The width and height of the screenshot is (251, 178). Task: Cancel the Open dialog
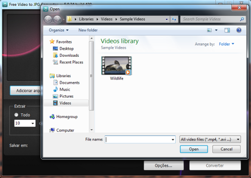[226, 149]
